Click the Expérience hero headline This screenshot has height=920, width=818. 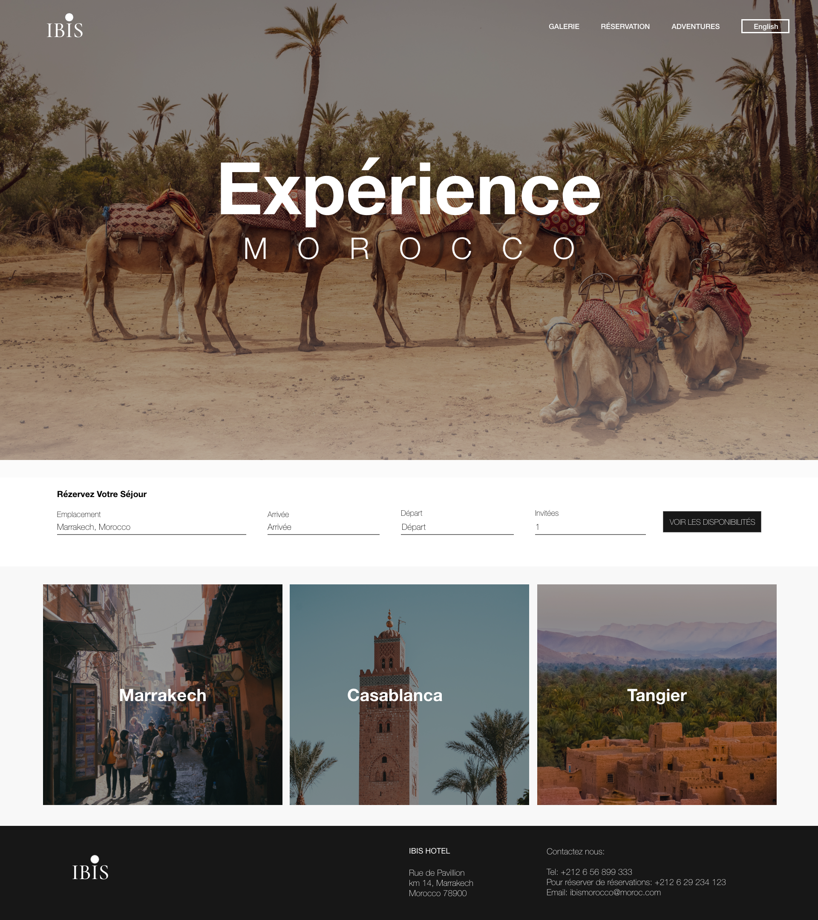coord(409,190)
